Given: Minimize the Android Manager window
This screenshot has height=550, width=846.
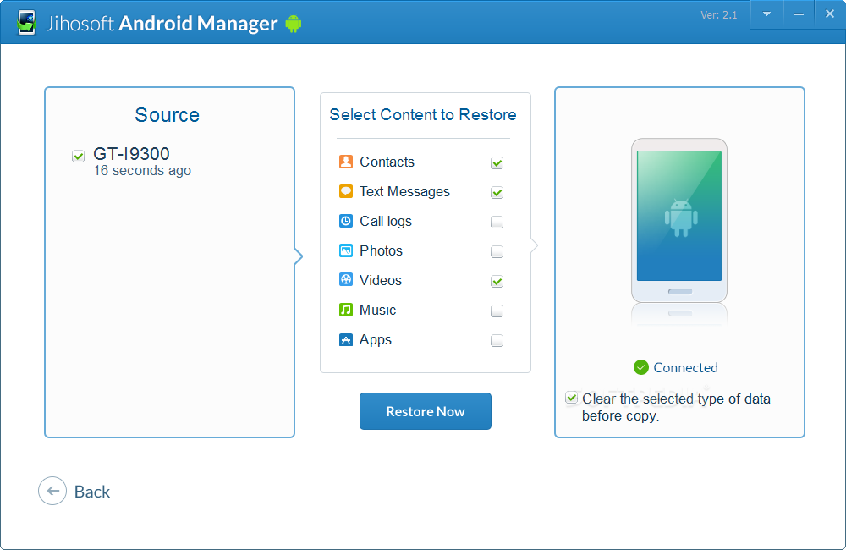Looking at the screenshot, I should pos(799,14).
